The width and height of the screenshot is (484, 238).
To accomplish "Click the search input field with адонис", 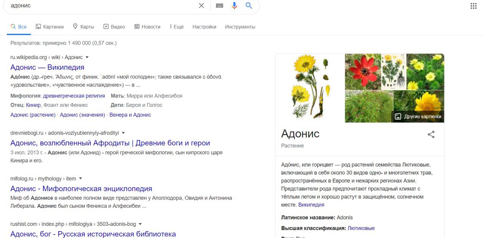I will pyautogui.click(x=102, y=6).
